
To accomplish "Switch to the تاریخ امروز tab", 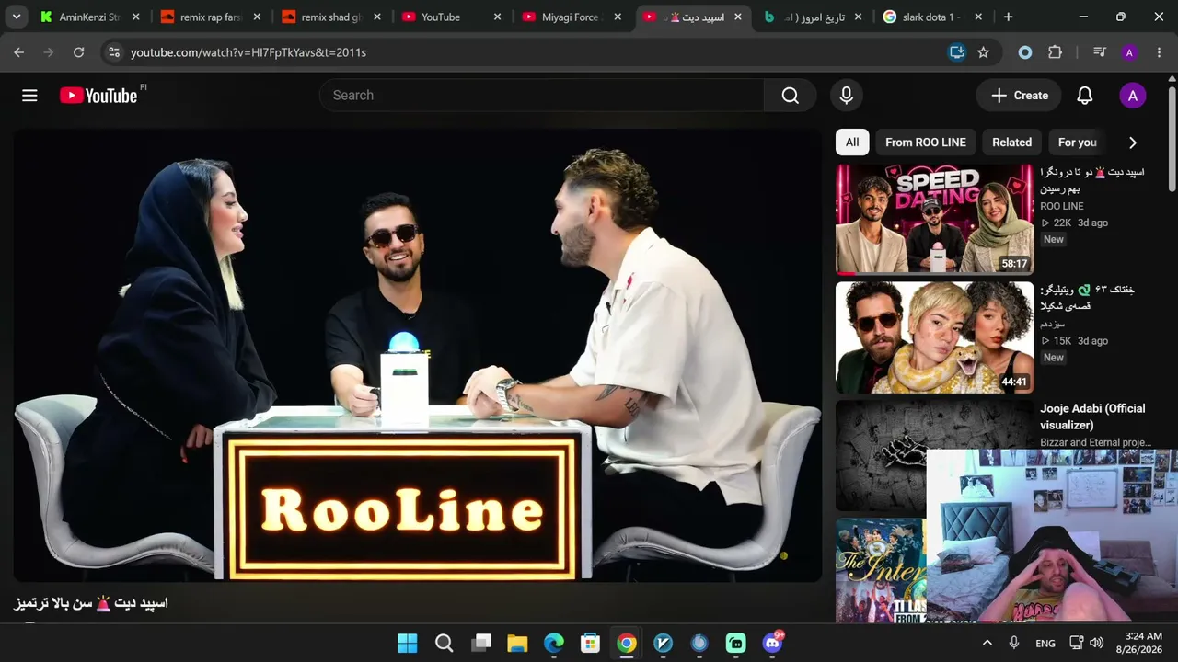I will (x=813, y=17).
